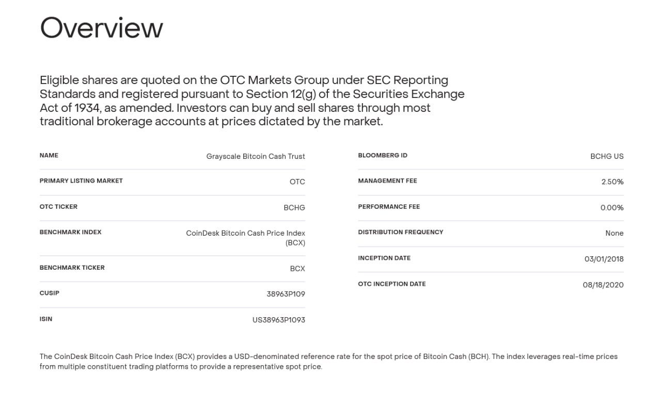Image resolution: width=661 pixels, height=394 pixels.
Task: Click the BLOOMBERG ID label
Action: pyautogui.click(x=383, y=155)
